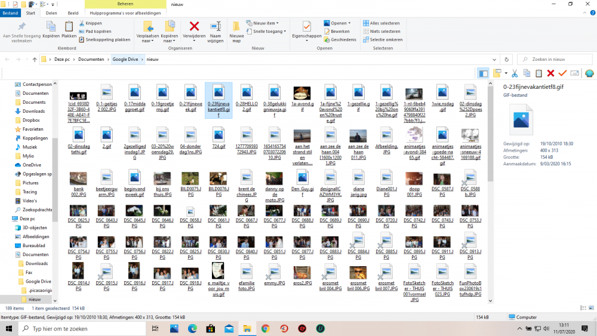Click Geschiedenis history icon
This screenshot has height=336, width=597.
point(340,39)
